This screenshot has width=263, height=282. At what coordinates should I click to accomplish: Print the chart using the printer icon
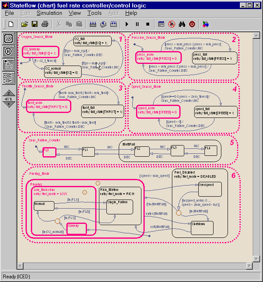(x=45, y=24)
